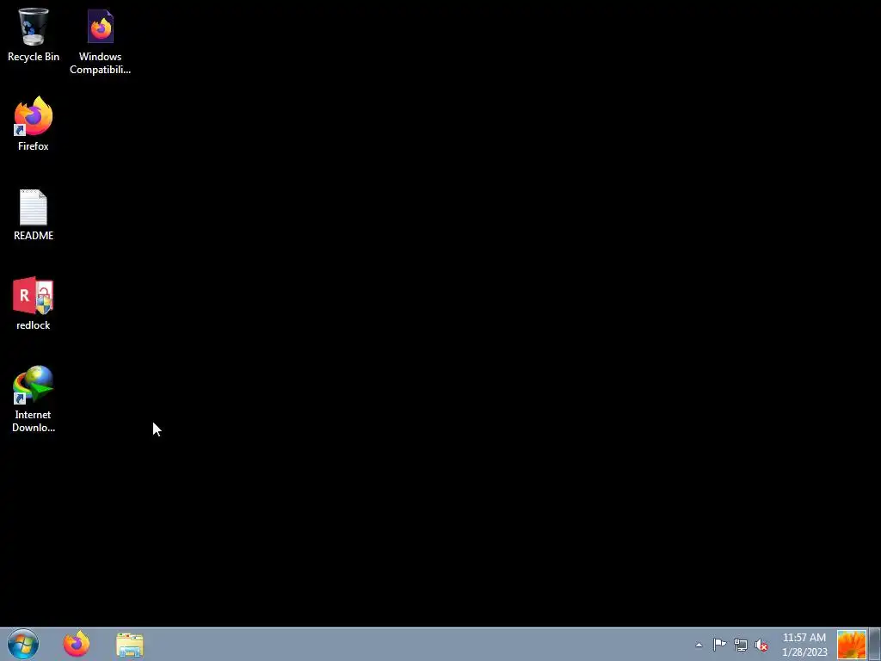881x661 pixels.
Task: Launch Firefox from the taskbar
Action: pos(77,644)
